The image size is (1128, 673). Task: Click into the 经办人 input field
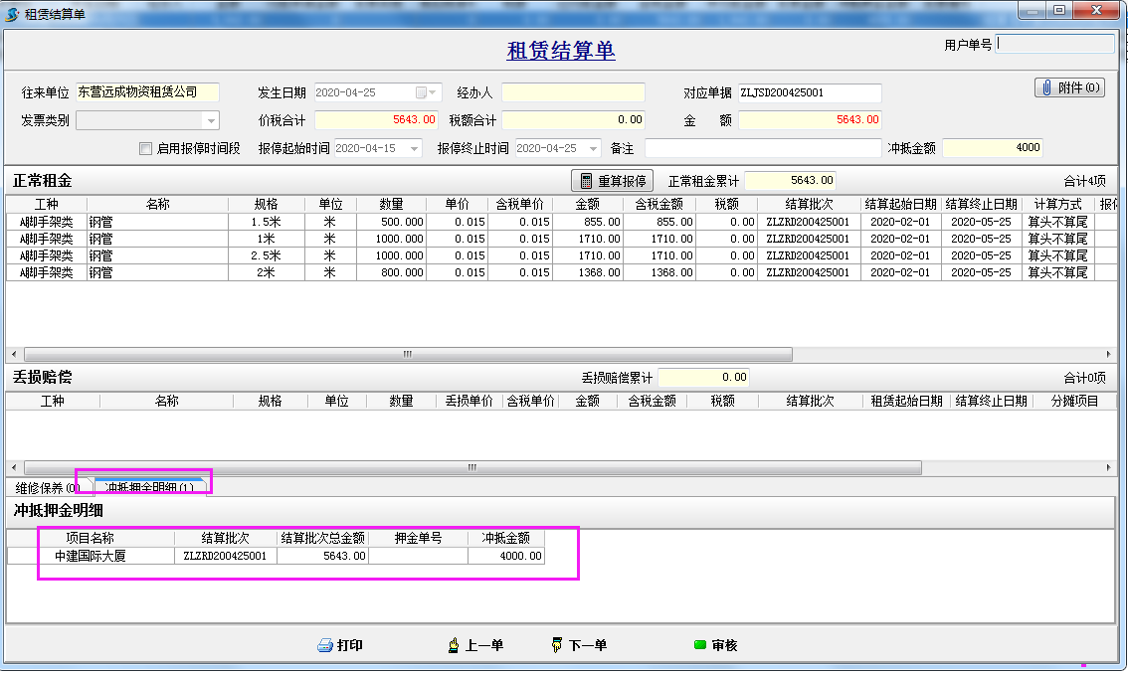tap(573, 92)
